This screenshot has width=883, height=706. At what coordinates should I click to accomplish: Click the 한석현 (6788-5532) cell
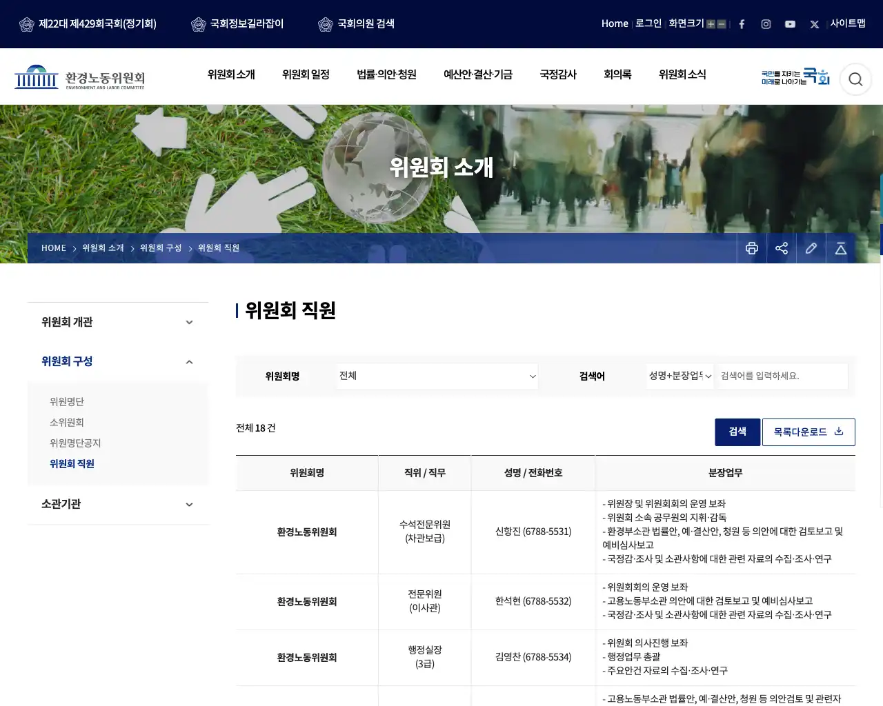coord(533,601)
